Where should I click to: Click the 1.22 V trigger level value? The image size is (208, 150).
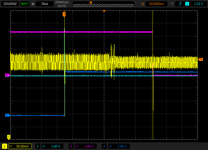pos(199,4)
